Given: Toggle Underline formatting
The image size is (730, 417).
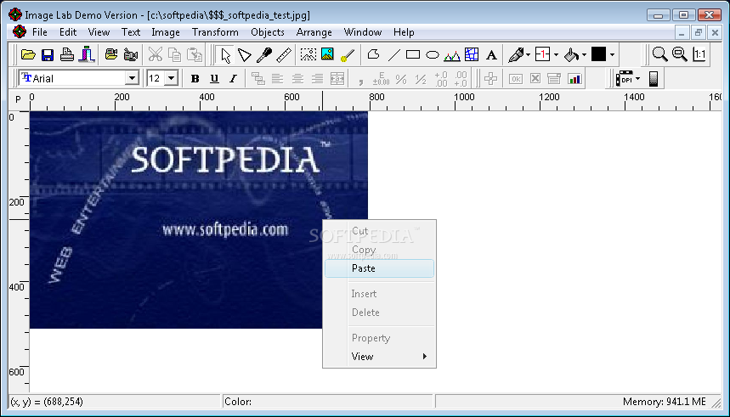Looking at the screenshot, I should [214, 79].
